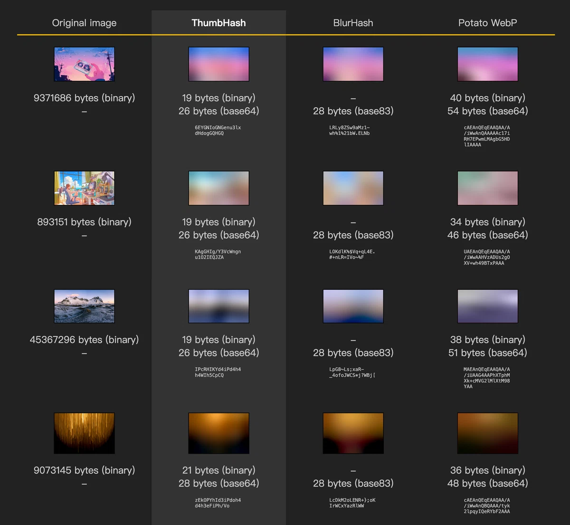Viewport: 570px width, 525px height.
Task: Click the Original image column header
Action: (x=84, y=23)
